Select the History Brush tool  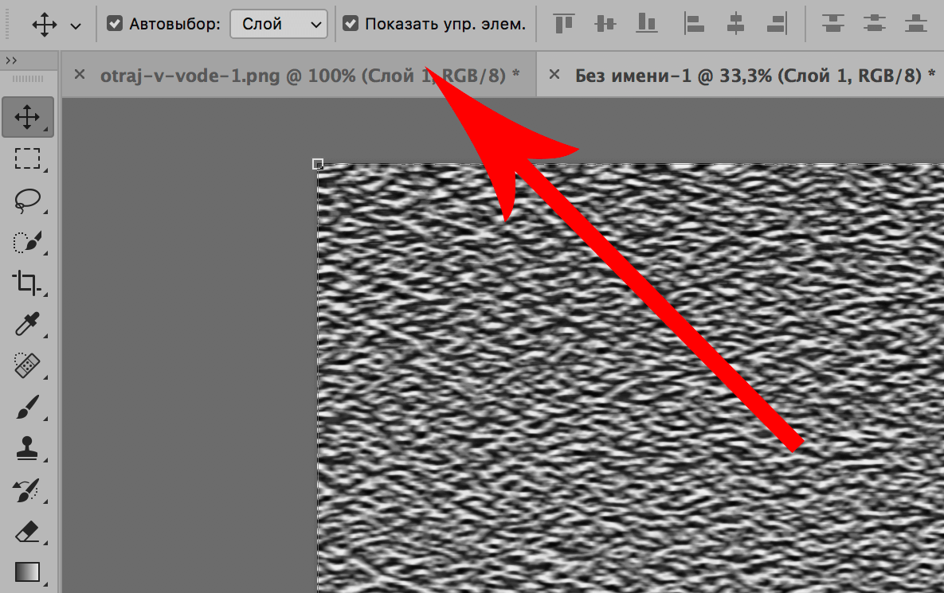click(28, 490)
